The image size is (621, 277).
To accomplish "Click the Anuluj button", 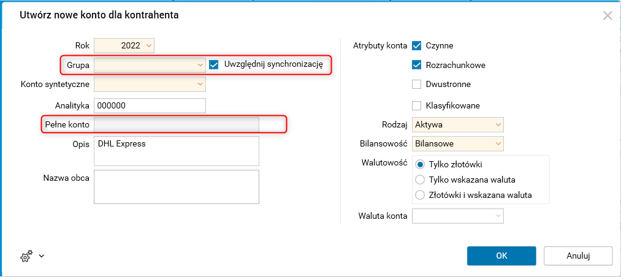I will click(x=577, y=256).
